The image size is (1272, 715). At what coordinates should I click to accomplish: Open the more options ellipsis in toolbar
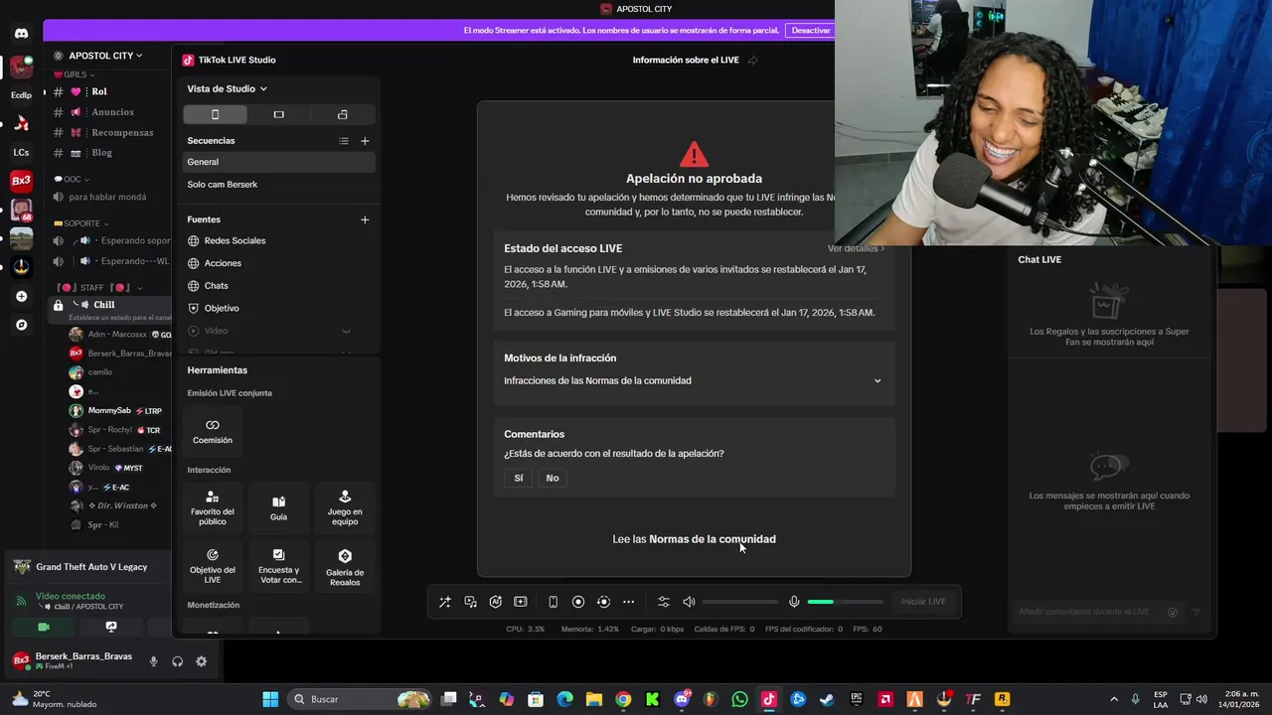pos(628,602)
